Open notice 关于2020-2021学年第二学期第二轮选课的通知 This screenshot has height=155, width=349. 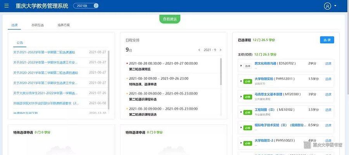tap(45, 73)
